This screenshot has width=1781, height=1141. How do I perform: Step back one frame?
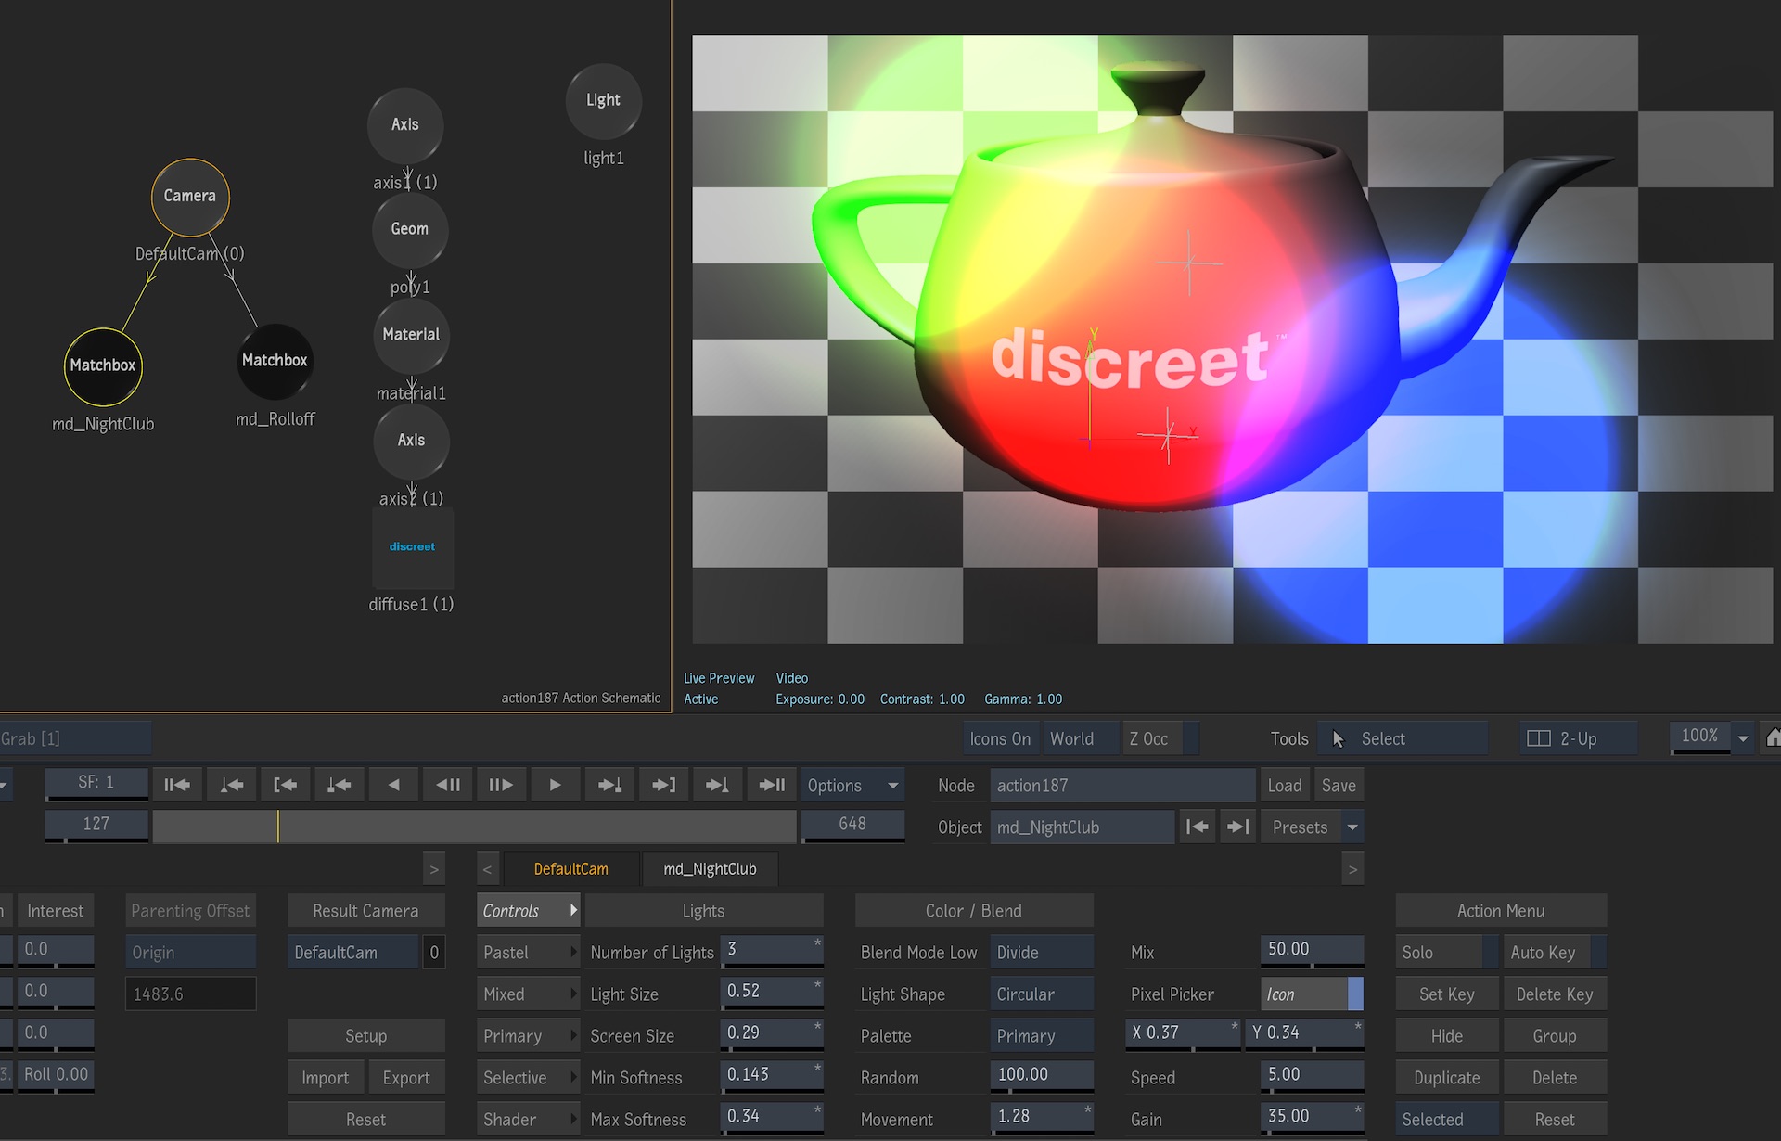(447, 785)
